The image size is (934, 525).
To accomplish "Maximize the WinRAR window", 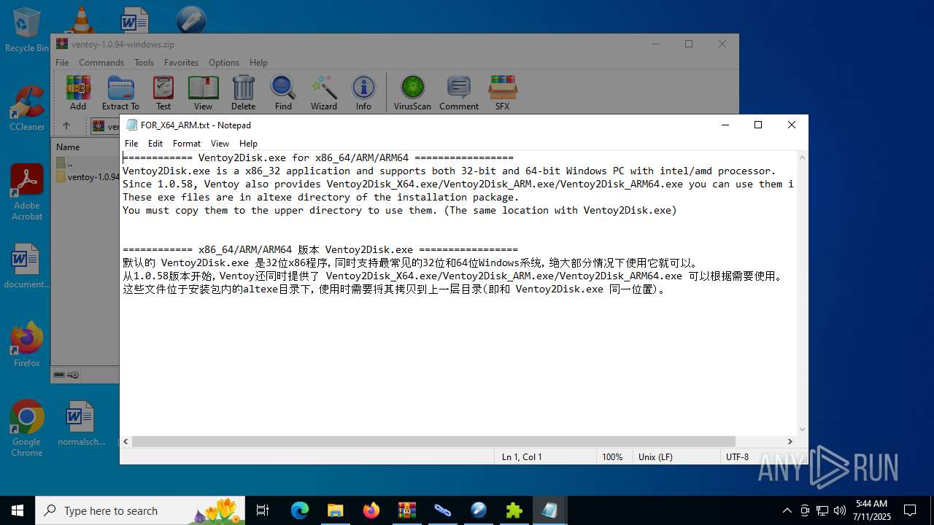I will pos(689,44).
